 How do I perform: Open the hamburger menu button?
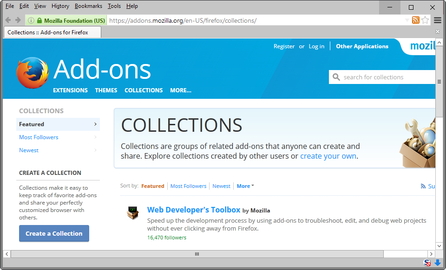click(438, 20)
